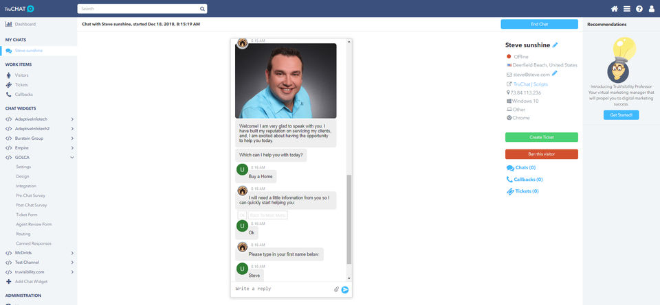Click the Chats (0) speech bubble icon
Viewport: 660px width, 305px height.
tap(510, 168)
